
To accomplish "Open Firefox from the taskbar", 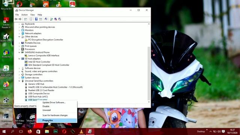I will tap(30, 132).
